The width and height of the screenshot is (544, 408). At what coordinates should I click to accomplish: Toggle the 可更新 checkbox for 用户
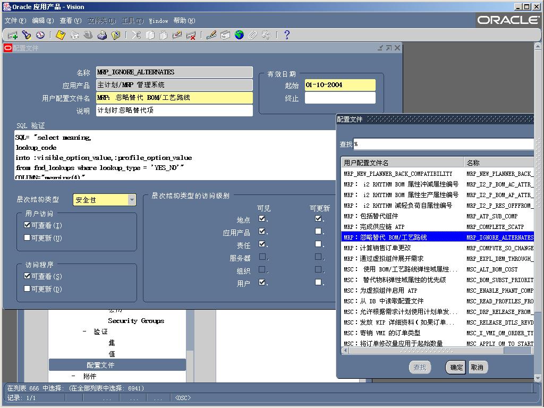click(x=318, y=283)
